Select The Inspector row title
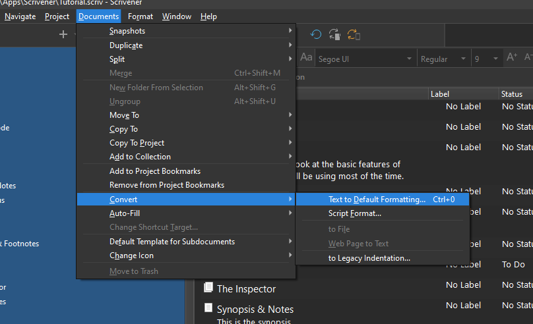Screen dimensions: 533x324 coord(246,288)
